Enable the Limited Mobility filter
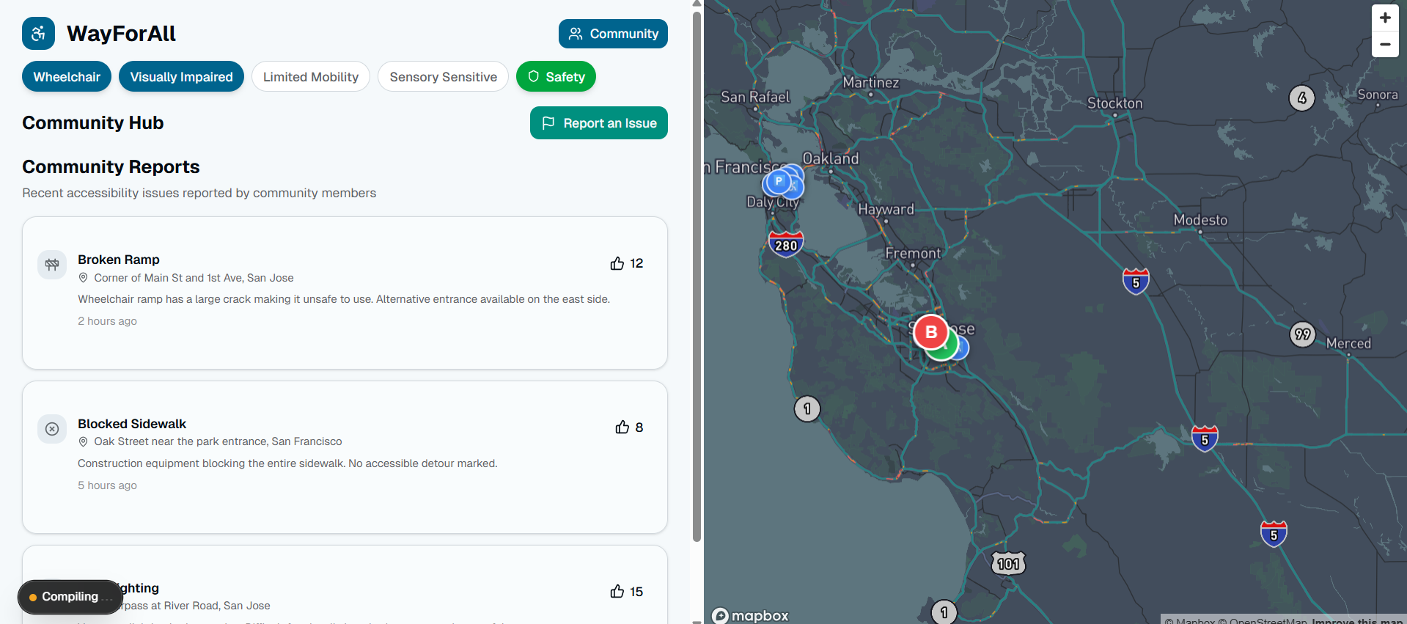The width and height of the screenshot is (1407, 624). click(x=311, y=76)
